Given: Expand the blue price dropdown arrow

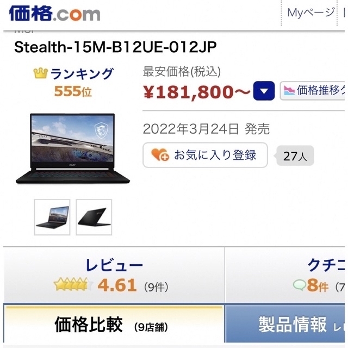Looking at the screenshot, I should [264, 91].
